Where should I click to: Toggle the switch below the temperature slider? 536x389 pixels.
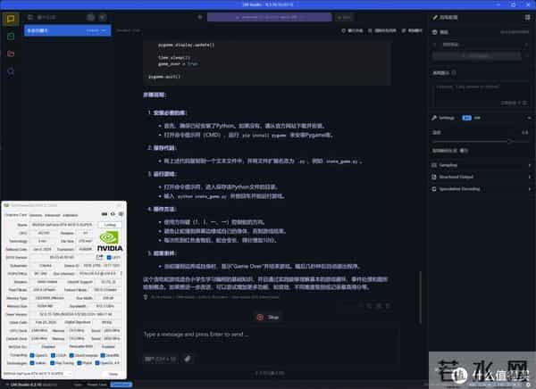click(464, 150)
